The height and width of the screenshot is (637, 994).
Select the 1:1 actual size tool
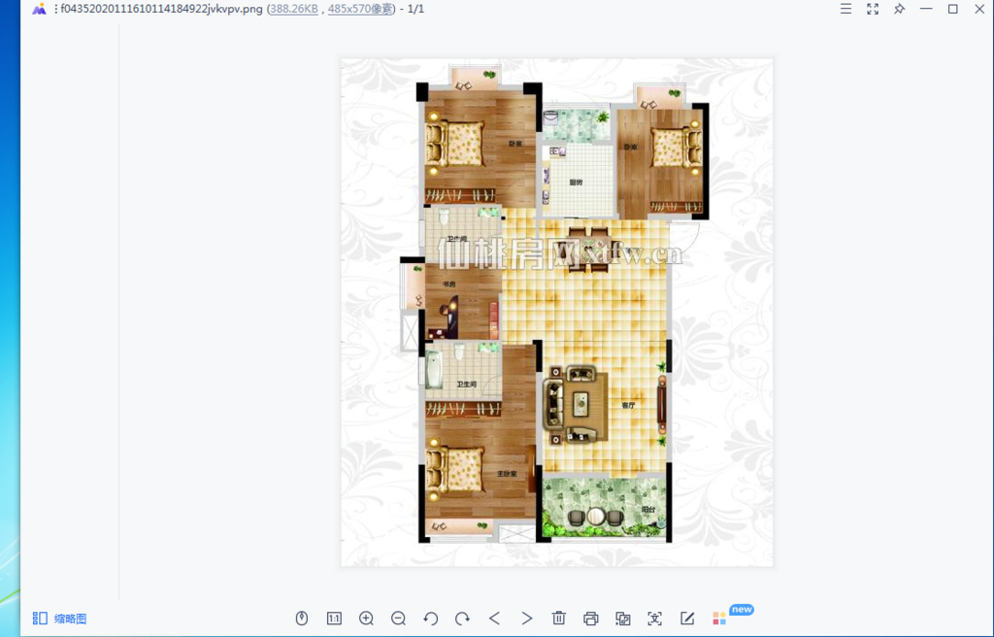[333, 618]
